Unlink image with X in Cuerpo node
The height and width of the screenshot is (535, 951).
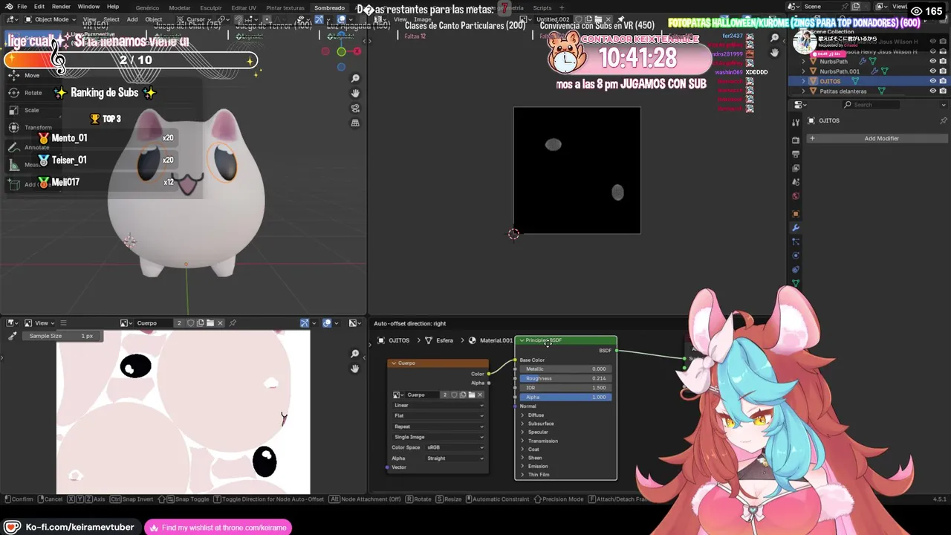click(480, 395)
